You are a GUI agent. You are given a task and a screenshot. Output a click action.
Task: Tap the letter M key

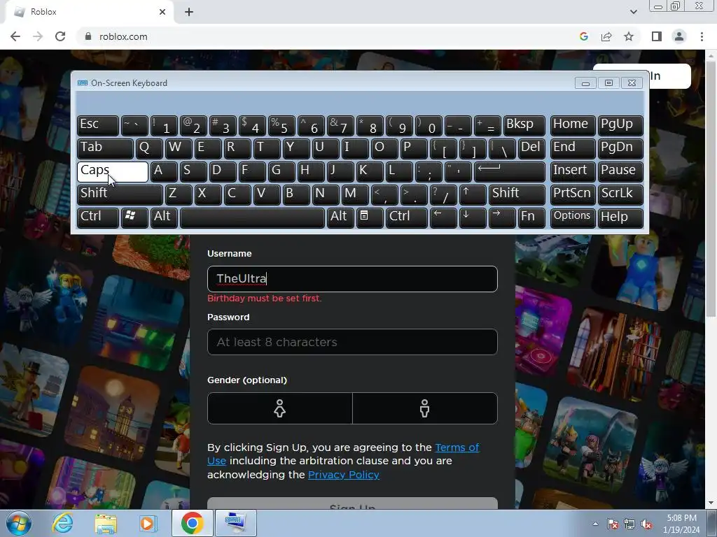[x=355, y=194]
